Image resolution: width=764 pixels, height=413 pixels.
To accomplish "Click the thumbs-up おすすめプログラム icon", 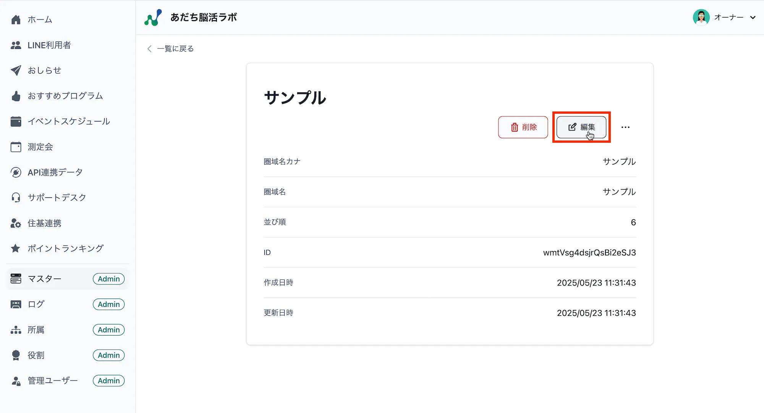I will (16, 96).
